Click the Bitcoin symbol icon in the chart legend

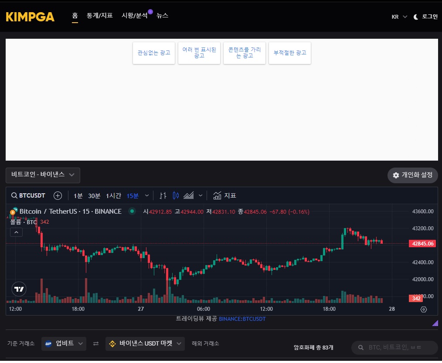click(x=14, y=212)
